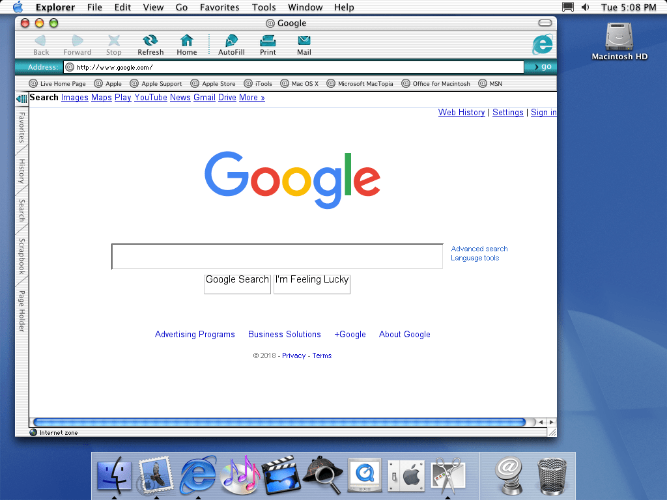Click the Internet Explorer 'e' logo
This screenshot has height=500, width=667.
[543, 44]
